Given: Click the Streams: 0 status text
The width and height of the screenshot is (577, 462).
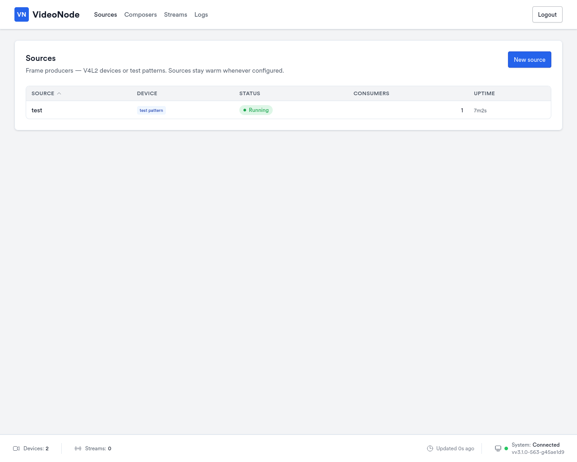Looking at the screenshot, I should point(98,448).
